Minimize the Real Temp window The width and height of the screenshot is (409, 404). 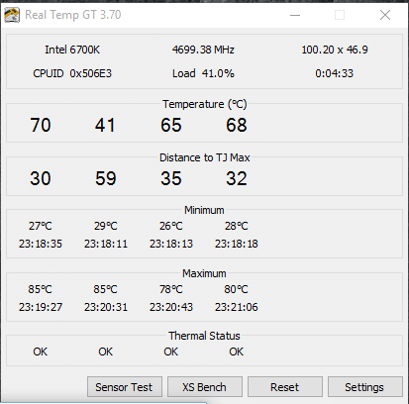coord(295,15)
